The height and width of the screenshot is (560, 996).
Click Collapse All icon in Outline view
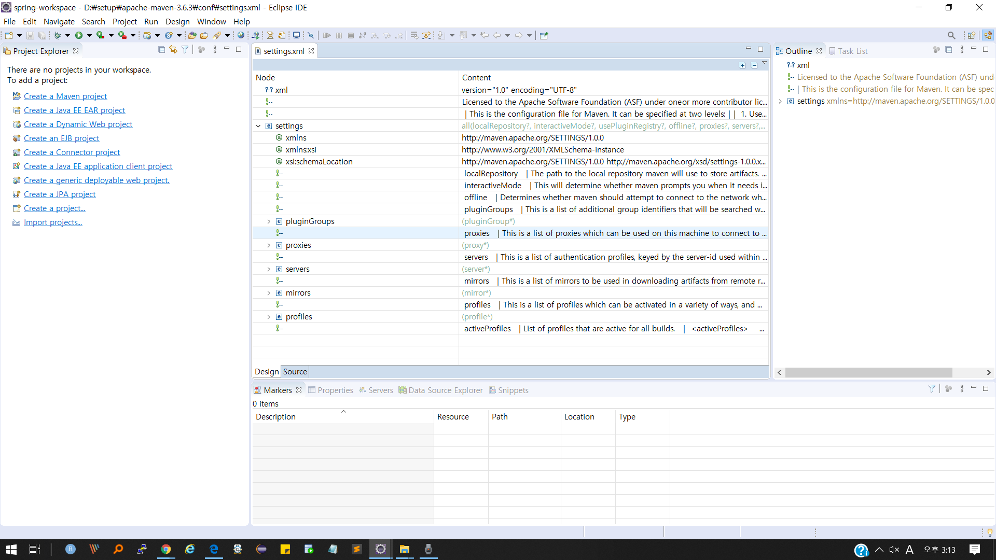(948, 50)
